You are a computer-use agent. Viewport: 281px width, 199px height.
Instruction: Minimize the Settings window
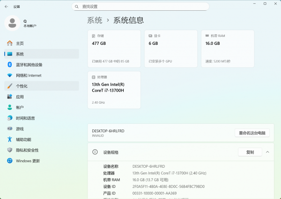[254, 4]
